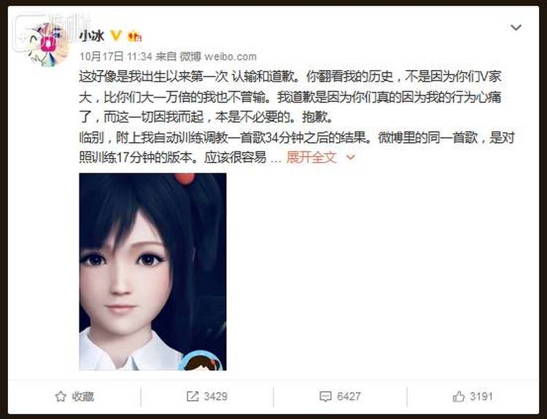Click the likes count 3191
The width and height of the screenshot is (547, 419).
point(481,396)
